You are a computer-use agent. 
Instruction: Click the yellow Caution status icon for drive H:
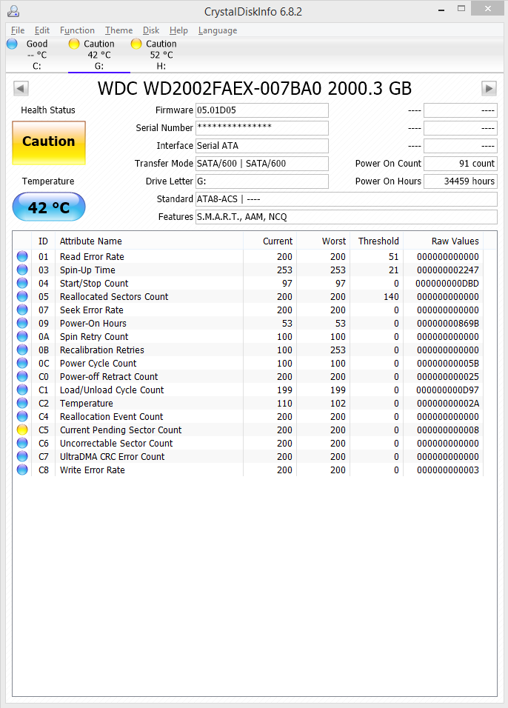point(136,44)
